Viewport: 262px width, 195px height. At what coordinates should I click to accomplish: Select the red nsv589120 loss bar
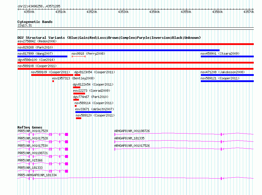point(79,118)
